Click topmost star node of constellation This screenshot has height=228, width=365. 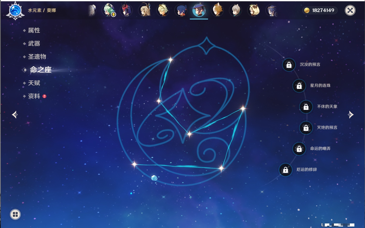click(x=170, y=60)
